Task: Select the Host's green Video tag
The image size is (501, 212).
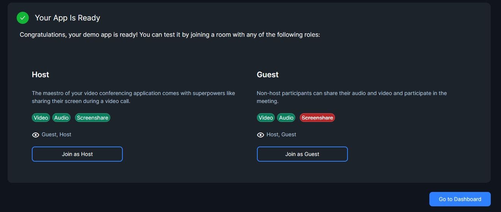Action: (x=41, y=118)
